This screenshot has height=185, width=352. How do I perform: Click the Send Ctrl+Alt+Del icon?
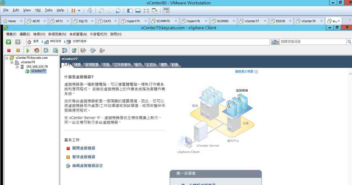pos(89,10)
